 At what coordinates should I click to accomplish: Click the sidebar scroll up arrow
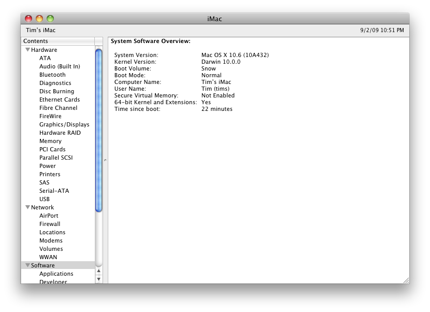tap(99, 271)
